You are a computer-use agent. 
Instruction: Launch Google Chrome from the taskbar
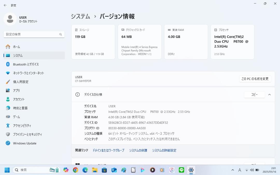coord(75,170)
